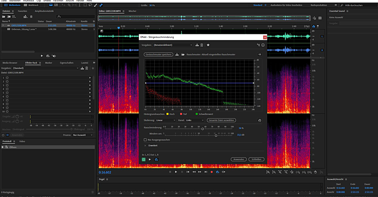Viewport: 378px width, 197px height.
Task: Rewind in main transport
Action: [x=194, y=172]
